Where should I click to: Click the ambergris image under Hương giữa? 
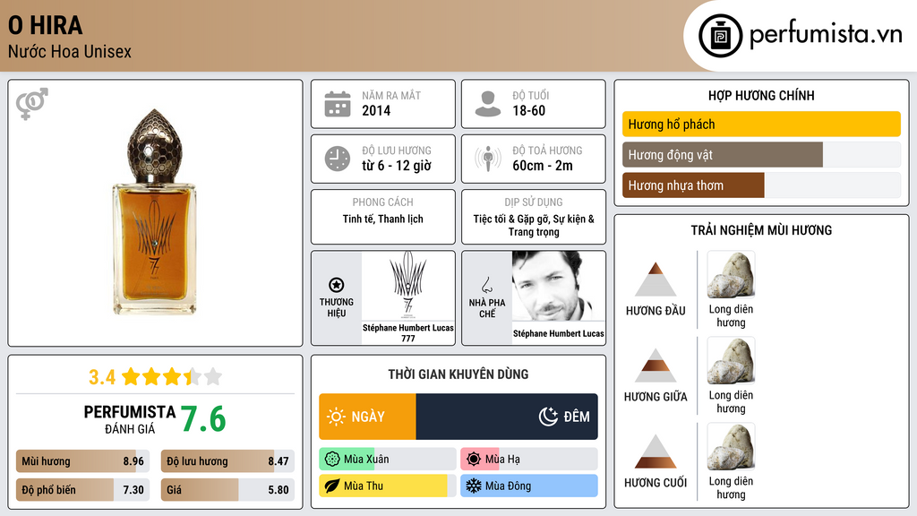pyautogui.click(x=731, y=360)
